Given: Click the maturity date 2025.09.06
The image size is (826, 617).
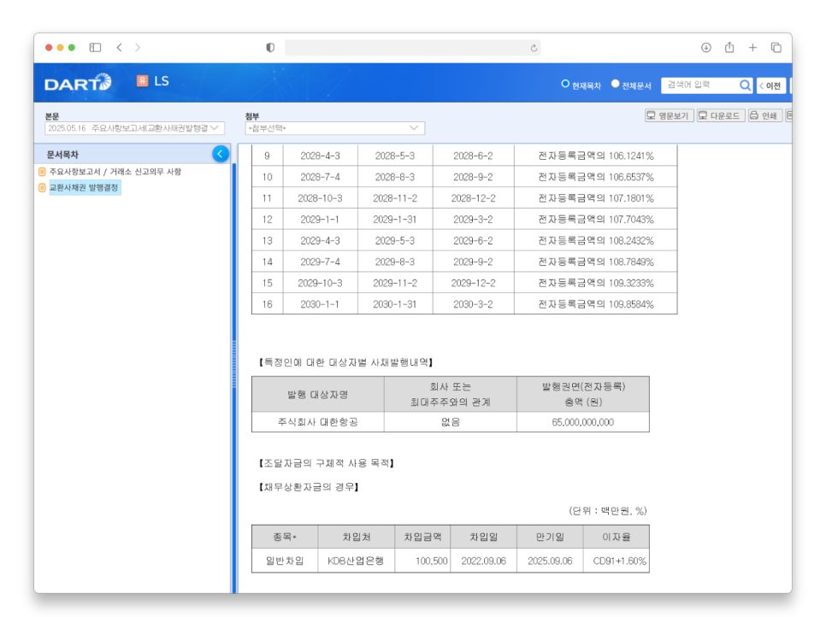Looking at the screenshot, I should pyautogui.click(x=550, y=561).
